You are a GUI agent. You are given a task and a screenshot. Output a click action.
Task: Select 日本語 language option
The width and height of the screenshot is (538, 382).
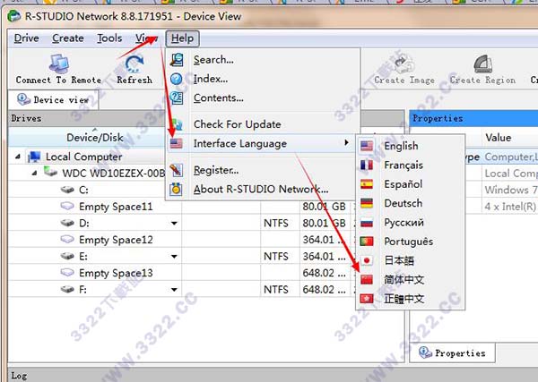(x=411, y=261)
